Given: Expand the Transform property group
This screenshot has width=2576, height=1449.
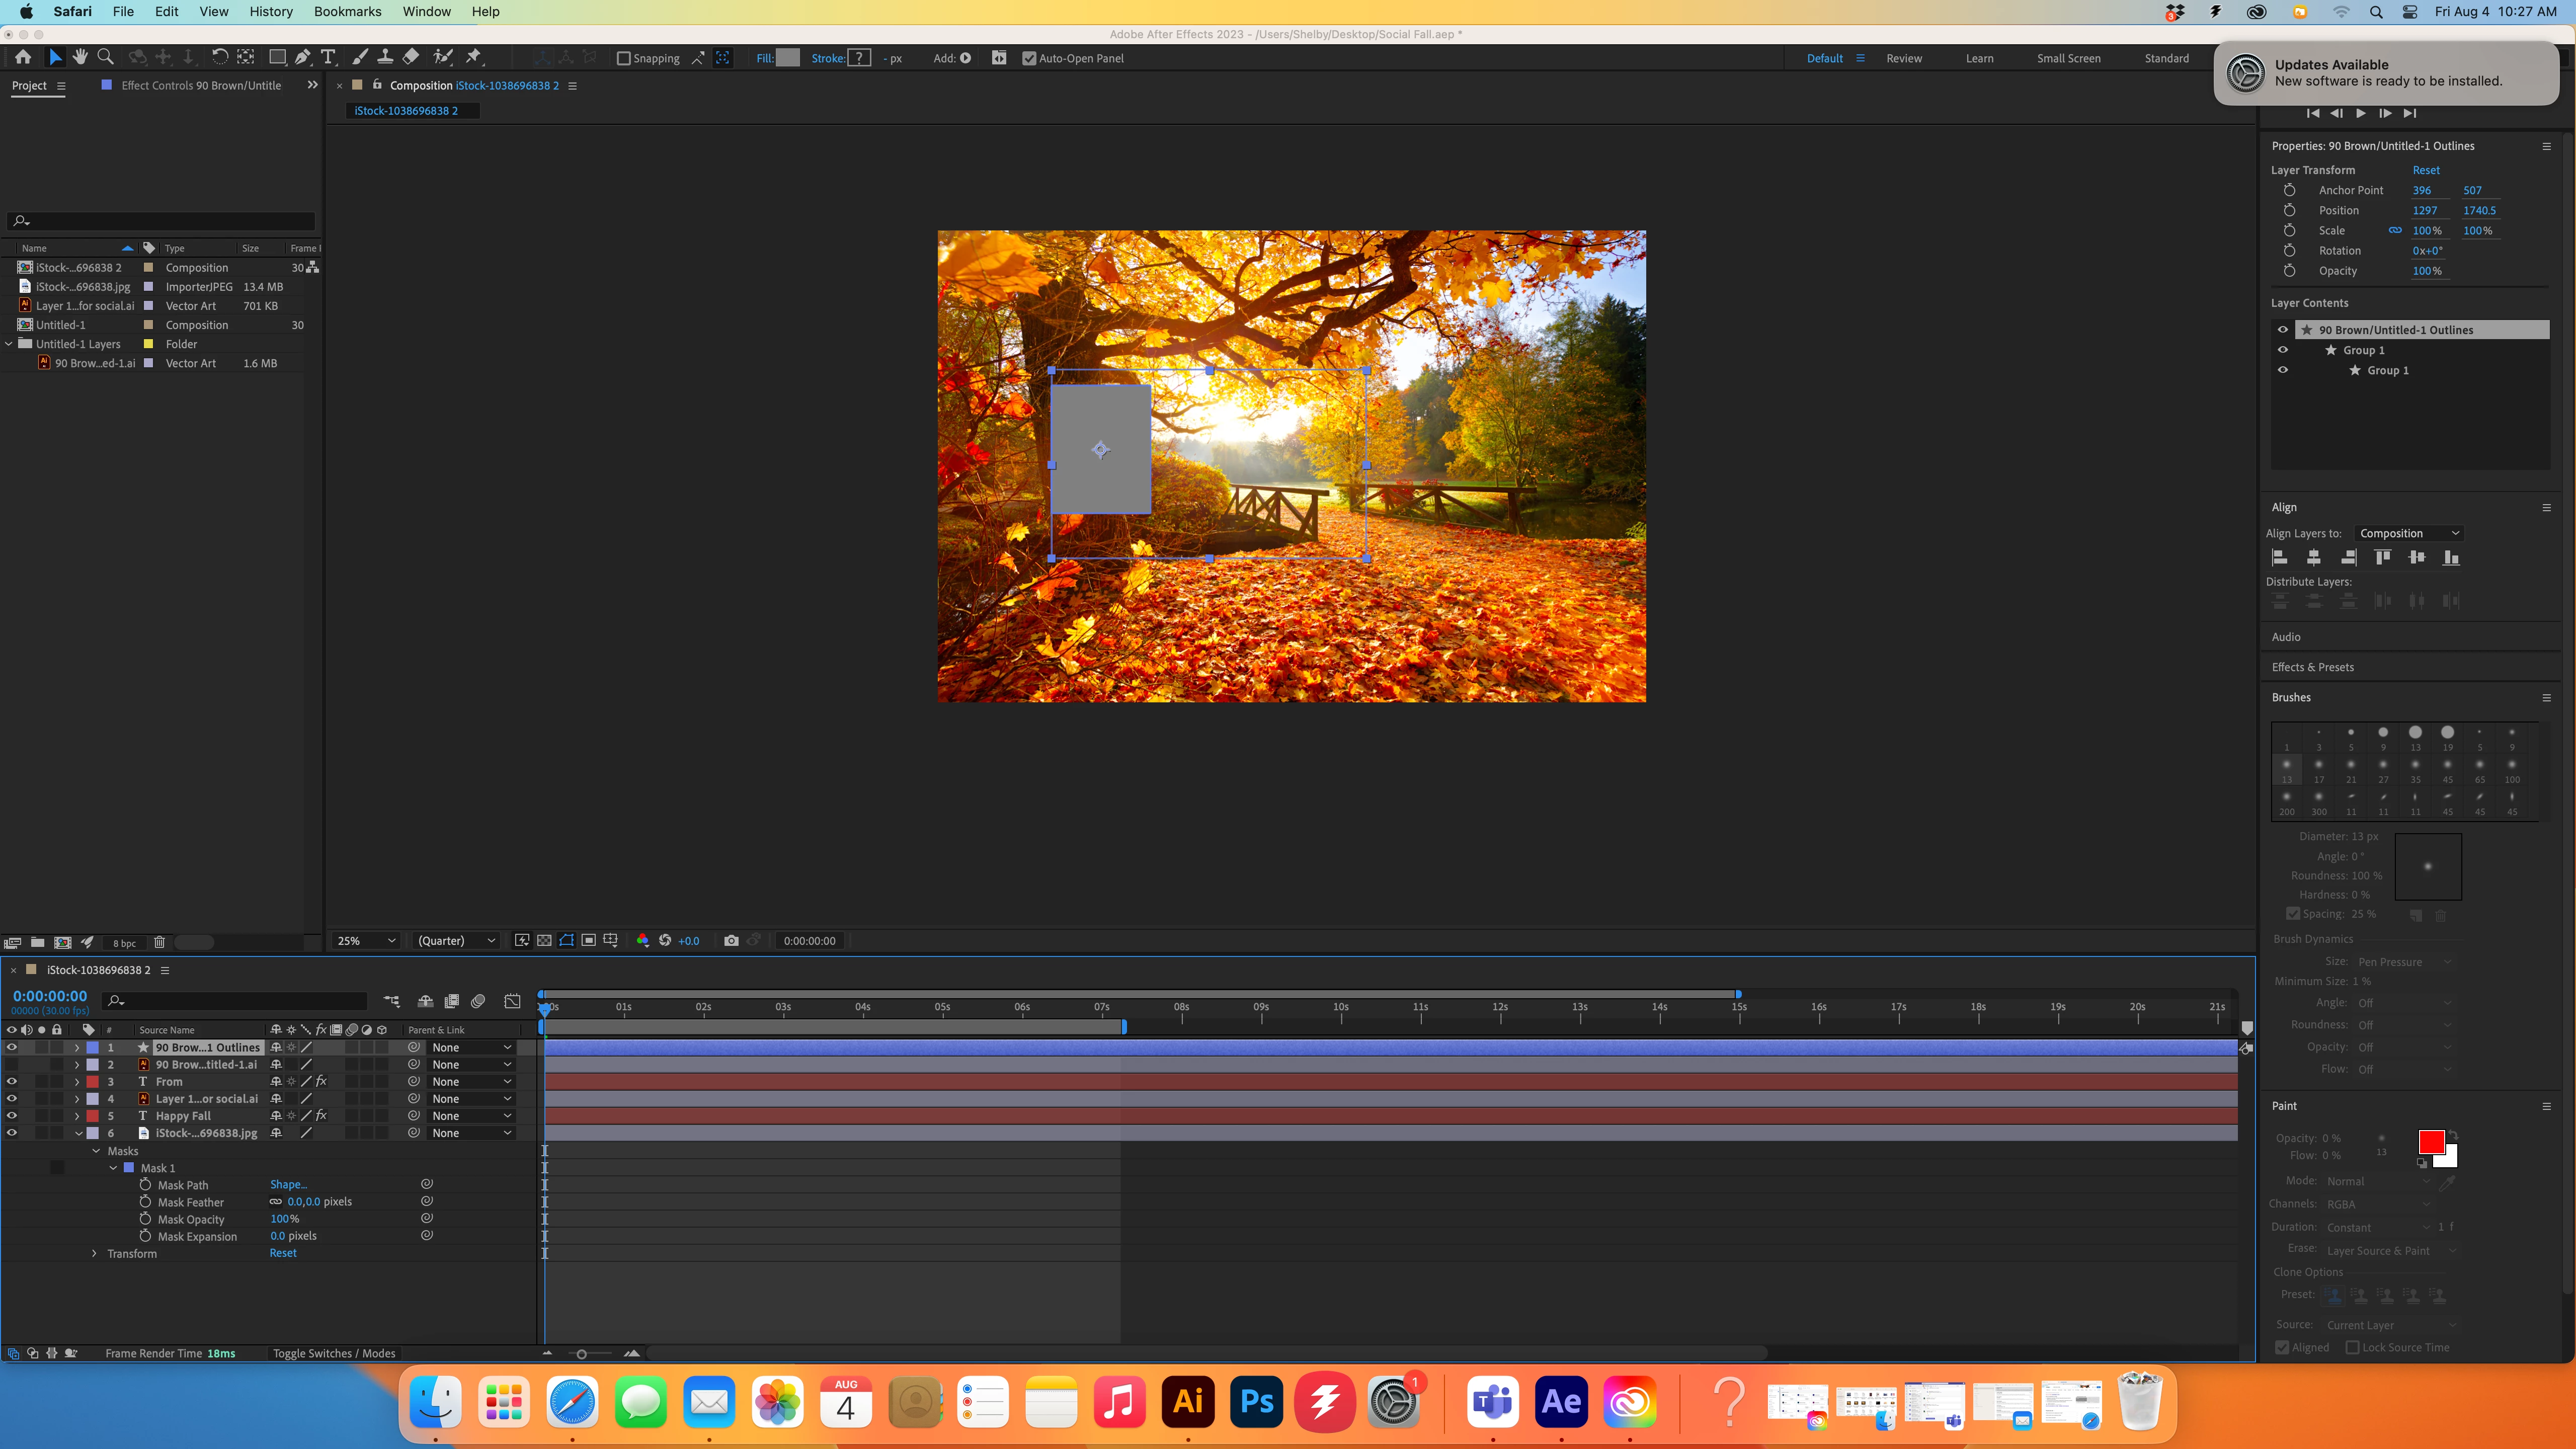Looking at the screenshot, I should [x=95, y=1253].
